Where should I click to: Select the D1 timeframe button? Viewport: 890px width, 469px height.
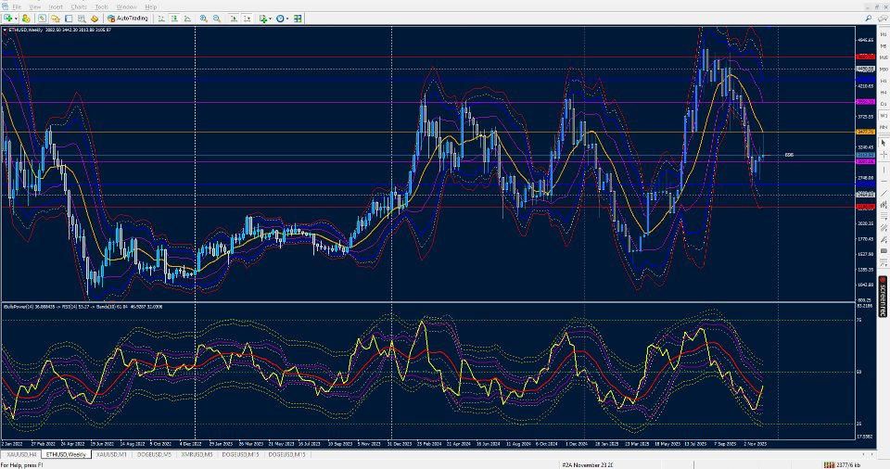[884, 104]
